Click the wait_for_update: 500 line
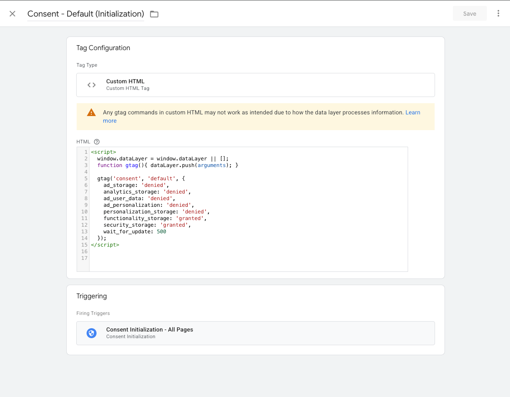This screenshot has width=510, height=397. pyautogui.click(x=135, y=232)
